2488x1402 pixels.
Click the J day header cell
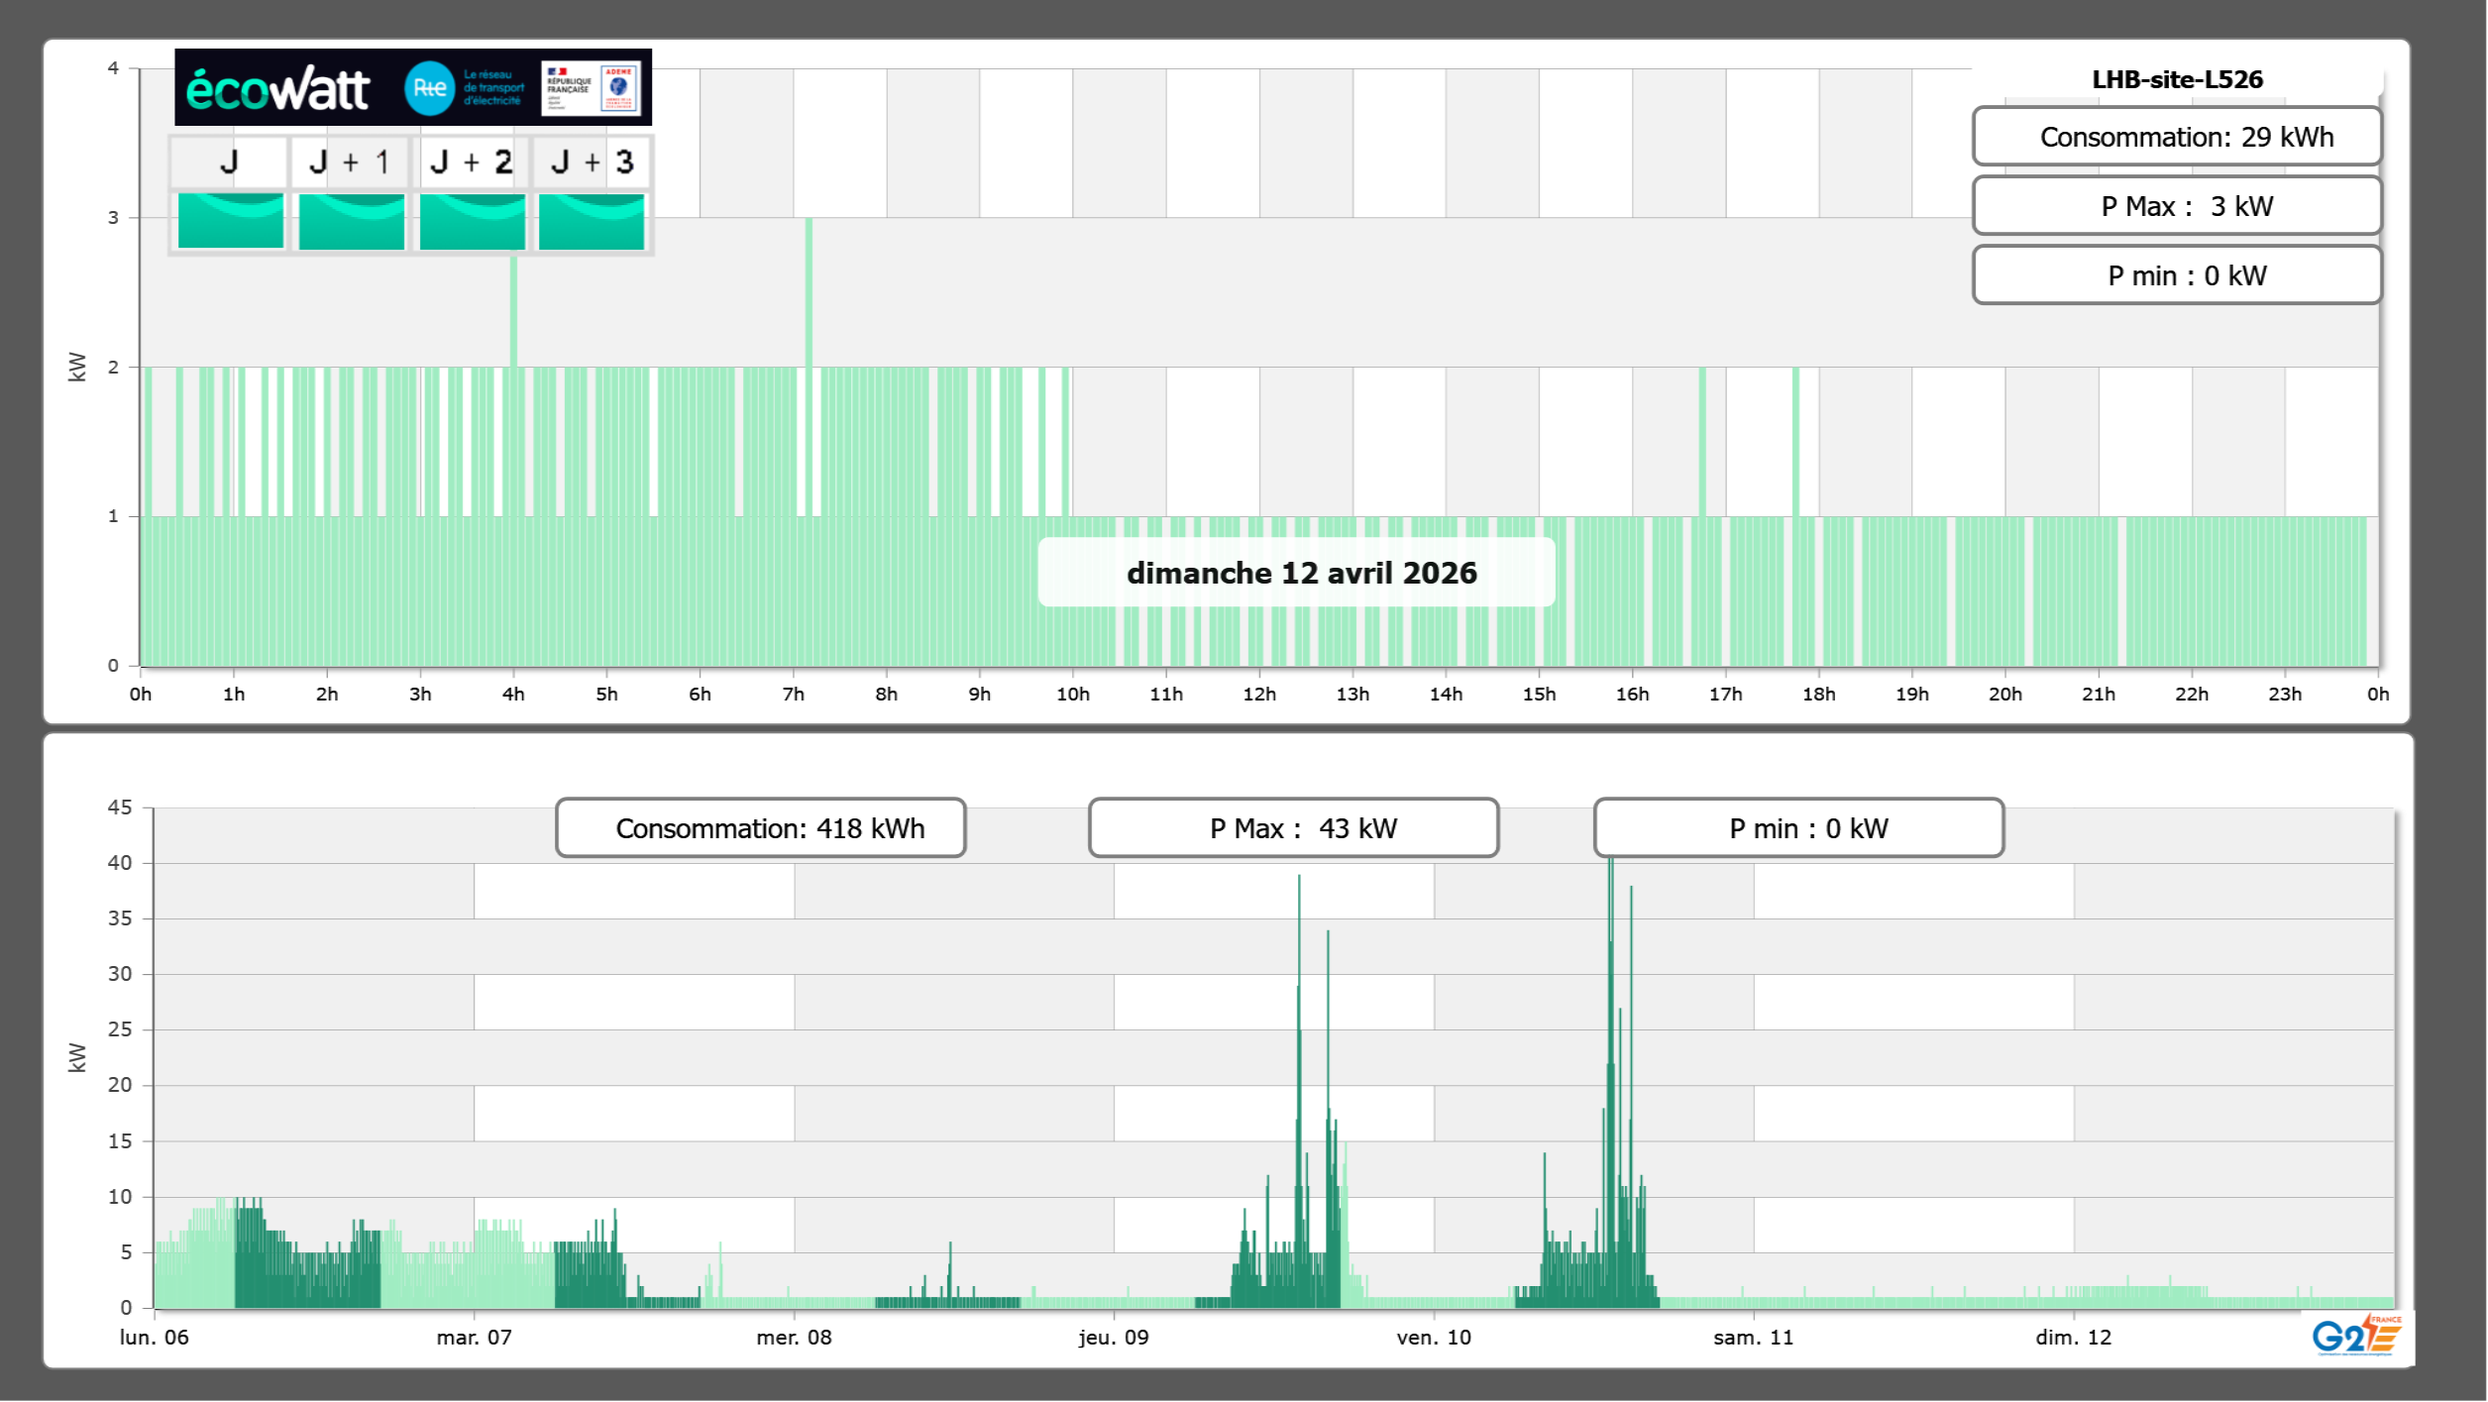[x=229, y=162]
